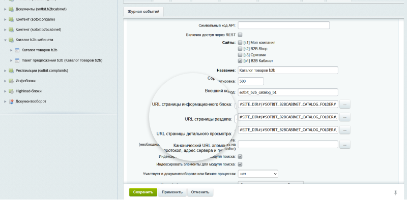Check the [s2] B2B Shop site
407x200 pixels.
pos(240,49)
